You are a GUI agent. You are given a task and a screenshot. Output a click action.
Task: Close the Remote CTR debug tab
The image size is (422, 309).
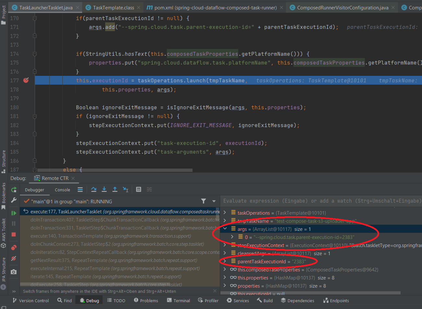[73, 178]
